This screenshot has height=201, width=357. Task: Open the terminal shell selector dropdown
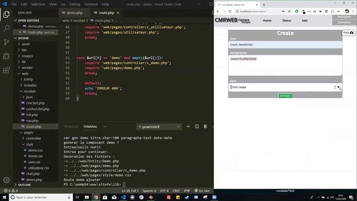(x=159, y=127)
